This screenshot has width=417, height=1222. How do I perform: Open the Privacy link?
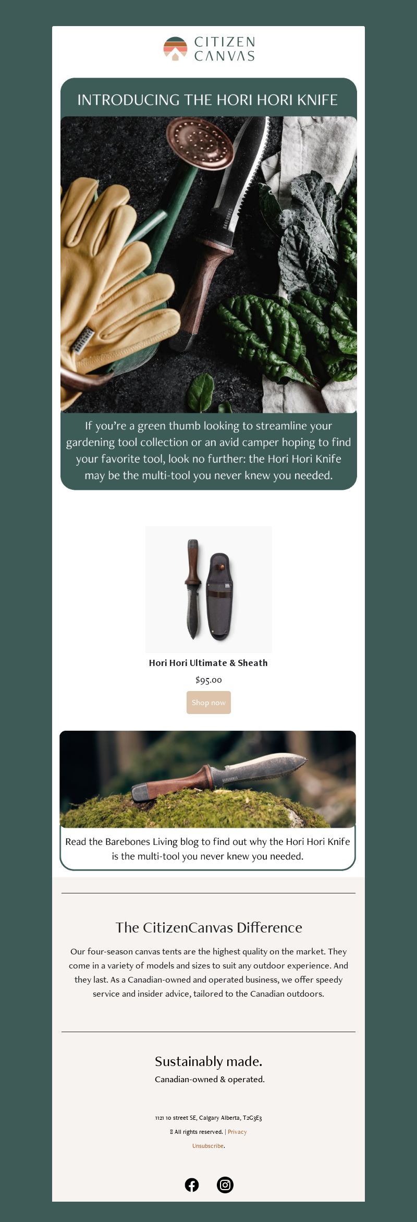(237, 1132)
